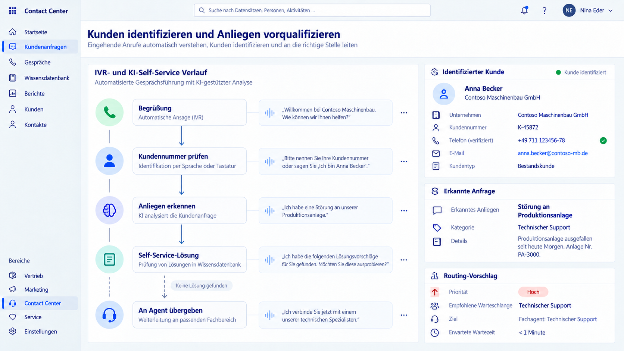
Task: Open more options for Lösungsvorschläge prompt
Action: pos(404,260)
